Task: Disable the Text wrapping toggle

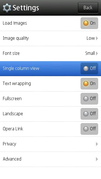Action: click(x=89, y=84)
